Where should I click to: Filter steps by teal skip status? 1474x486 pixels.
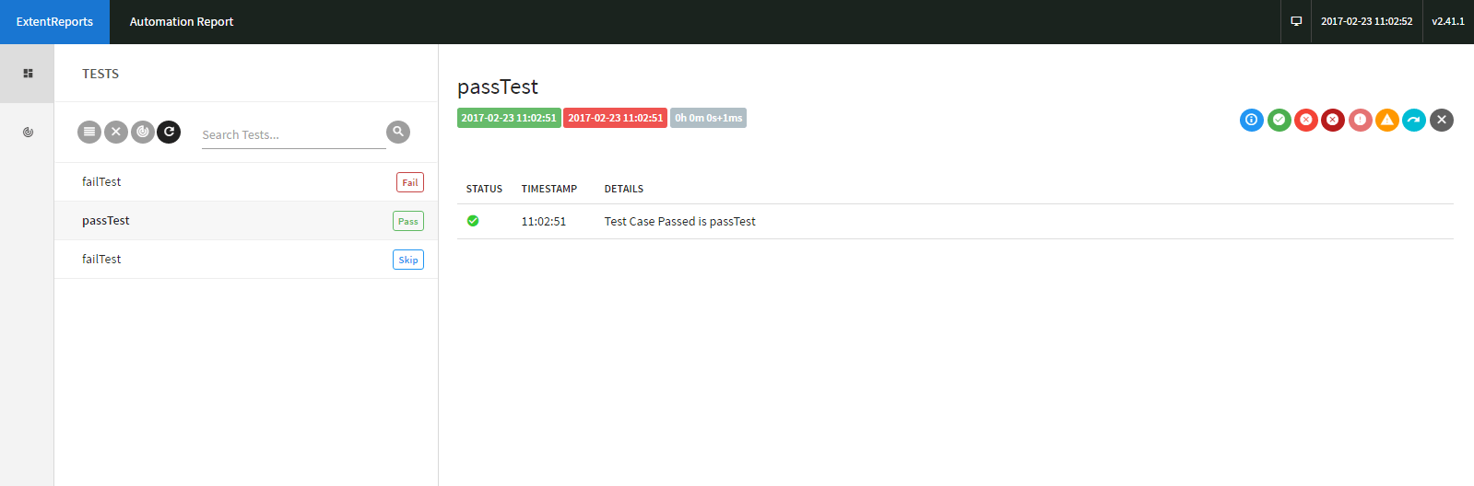point(1414,120)
